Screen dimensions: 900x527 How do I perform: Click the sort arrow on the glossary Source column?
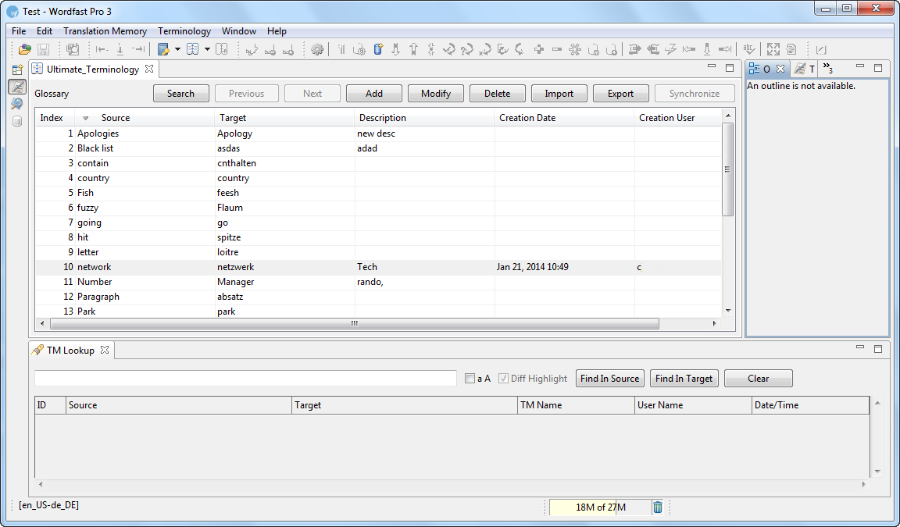(85, 118)
